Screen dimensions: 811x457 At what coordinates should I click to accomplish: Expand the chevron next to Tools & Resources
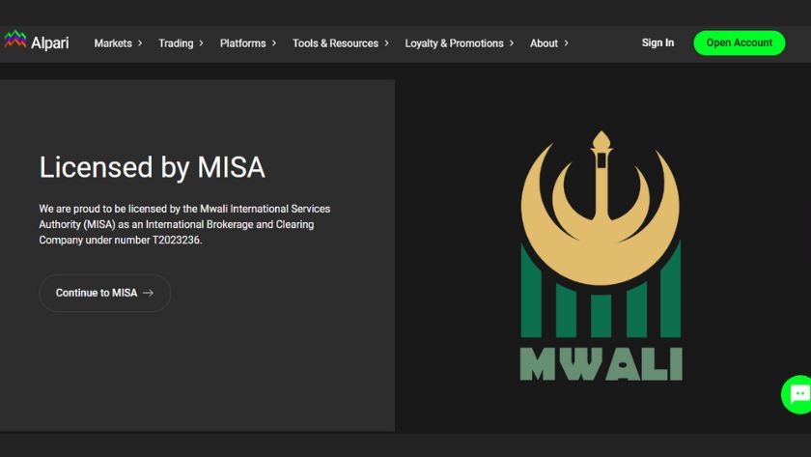(386, 43)
